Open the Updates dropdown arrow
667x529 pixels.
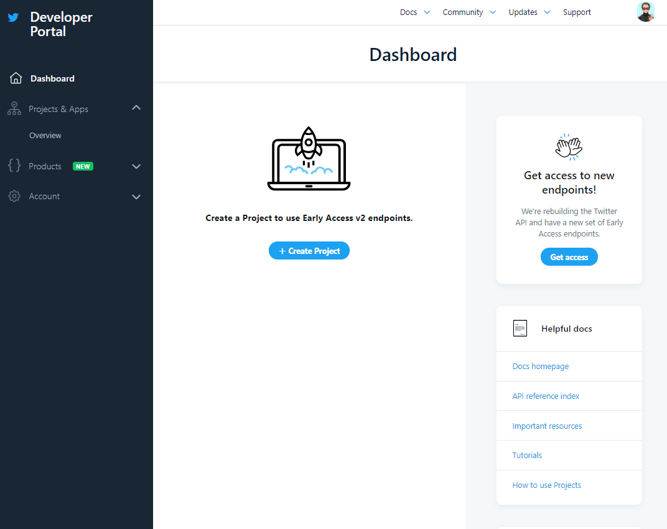tap(547, 12)
